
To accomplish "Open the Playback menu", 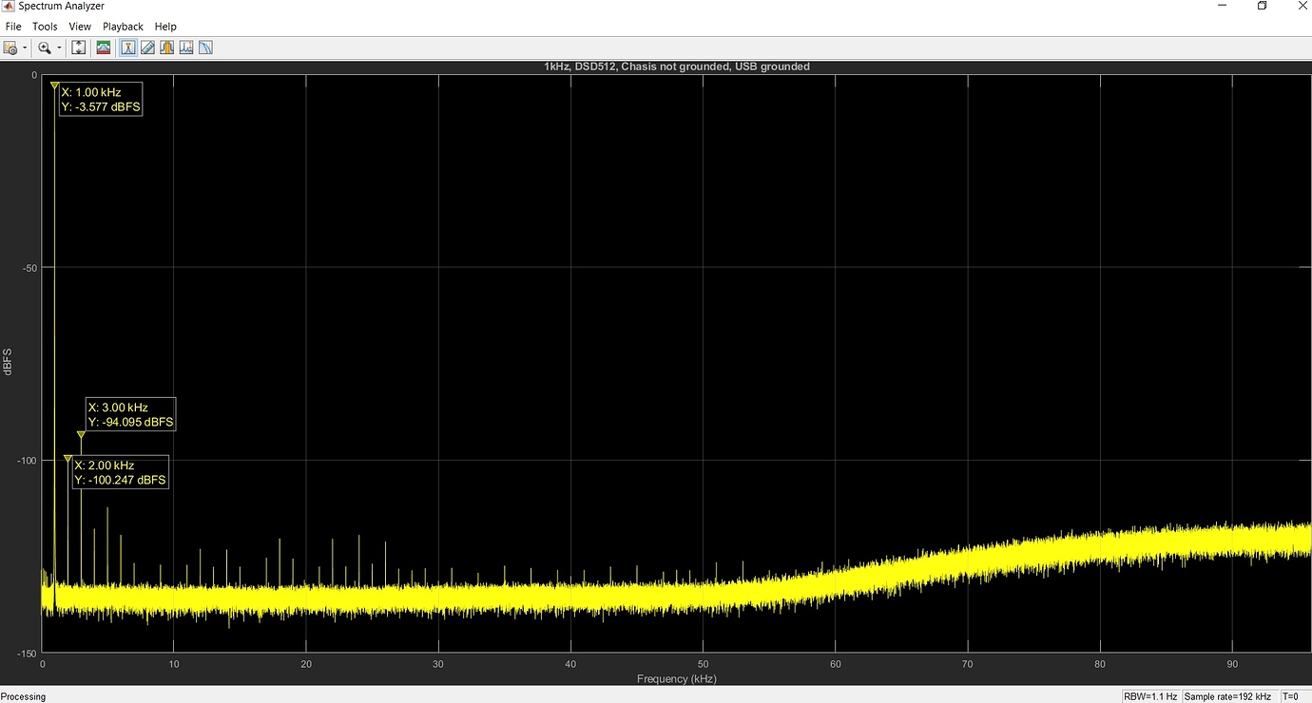I will pyautogui.click(x=123, y=27).
